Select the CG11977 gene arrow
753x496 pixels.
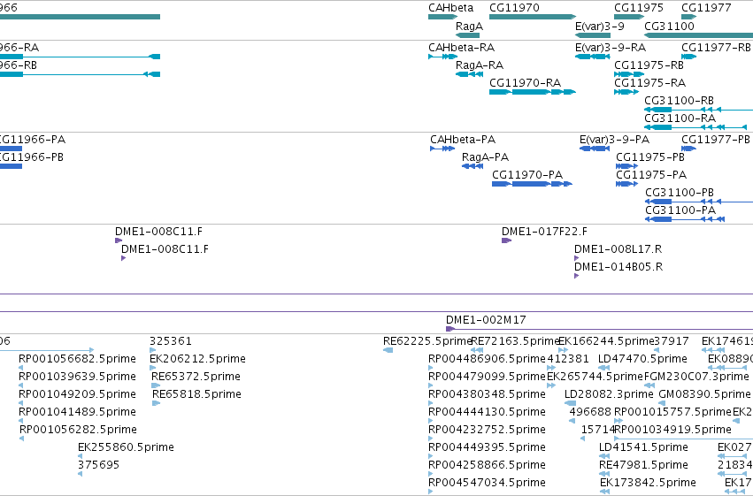689,17
